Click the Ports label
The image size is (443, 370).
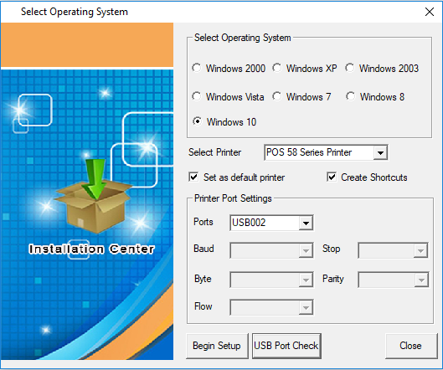pos(203,222)
